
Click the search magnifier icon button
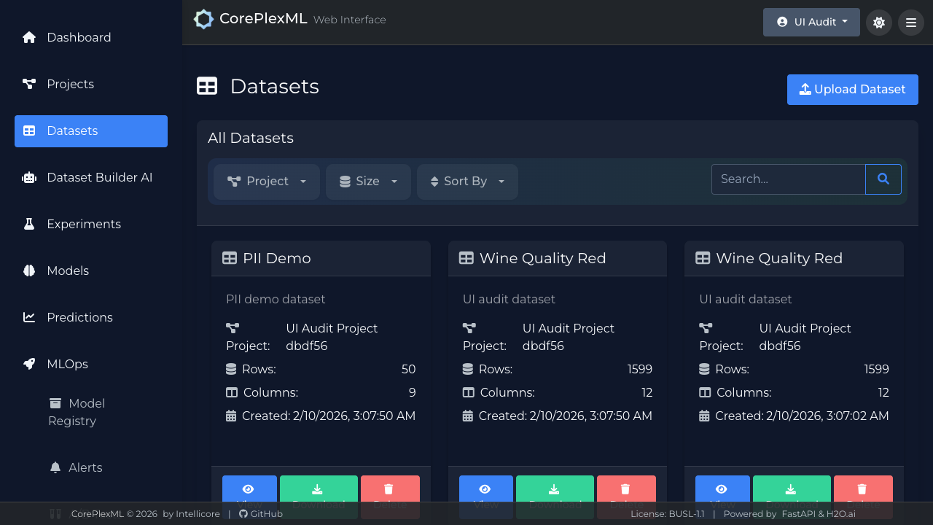coord(883,179)
